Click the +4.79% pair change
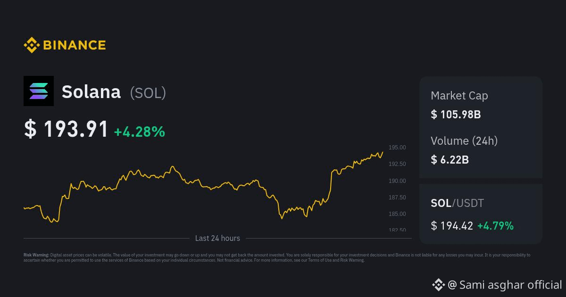 pos(495,226)
